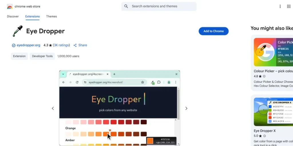The image size is (293, 146).
Task: Click the You might also like heading
Action: click(x=272, y=28)
